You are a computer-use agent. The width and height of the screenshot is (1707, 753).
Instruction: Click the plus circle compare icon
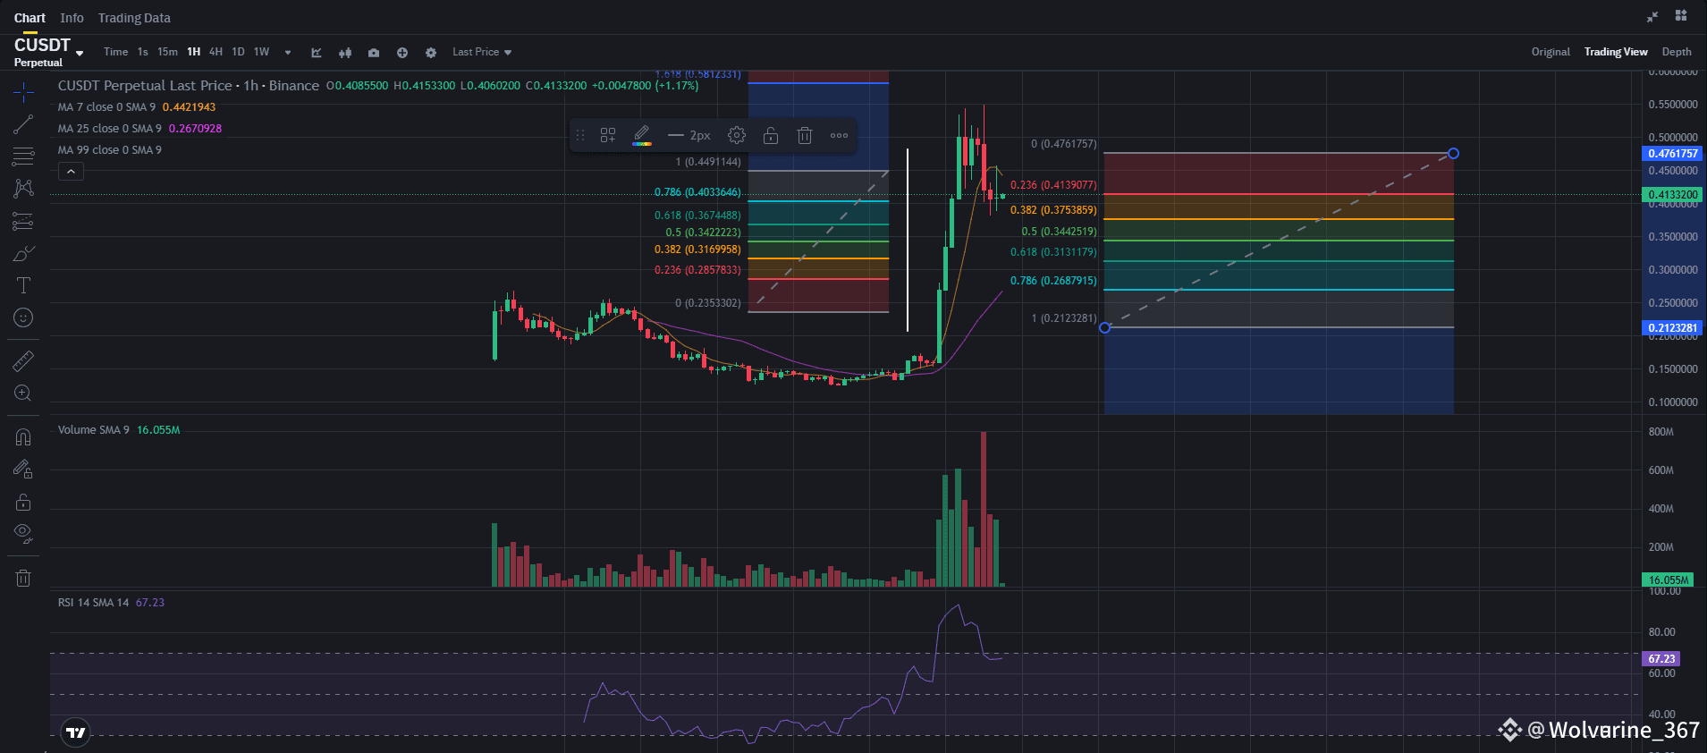pyautogui.click(x=402, y=53)
